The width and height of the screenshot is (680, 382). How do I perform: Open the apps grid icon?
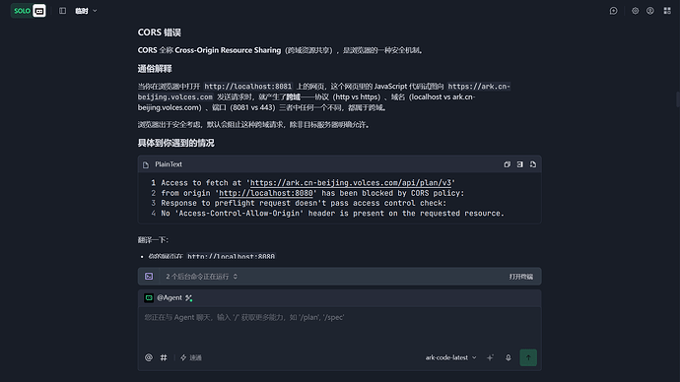667,11
